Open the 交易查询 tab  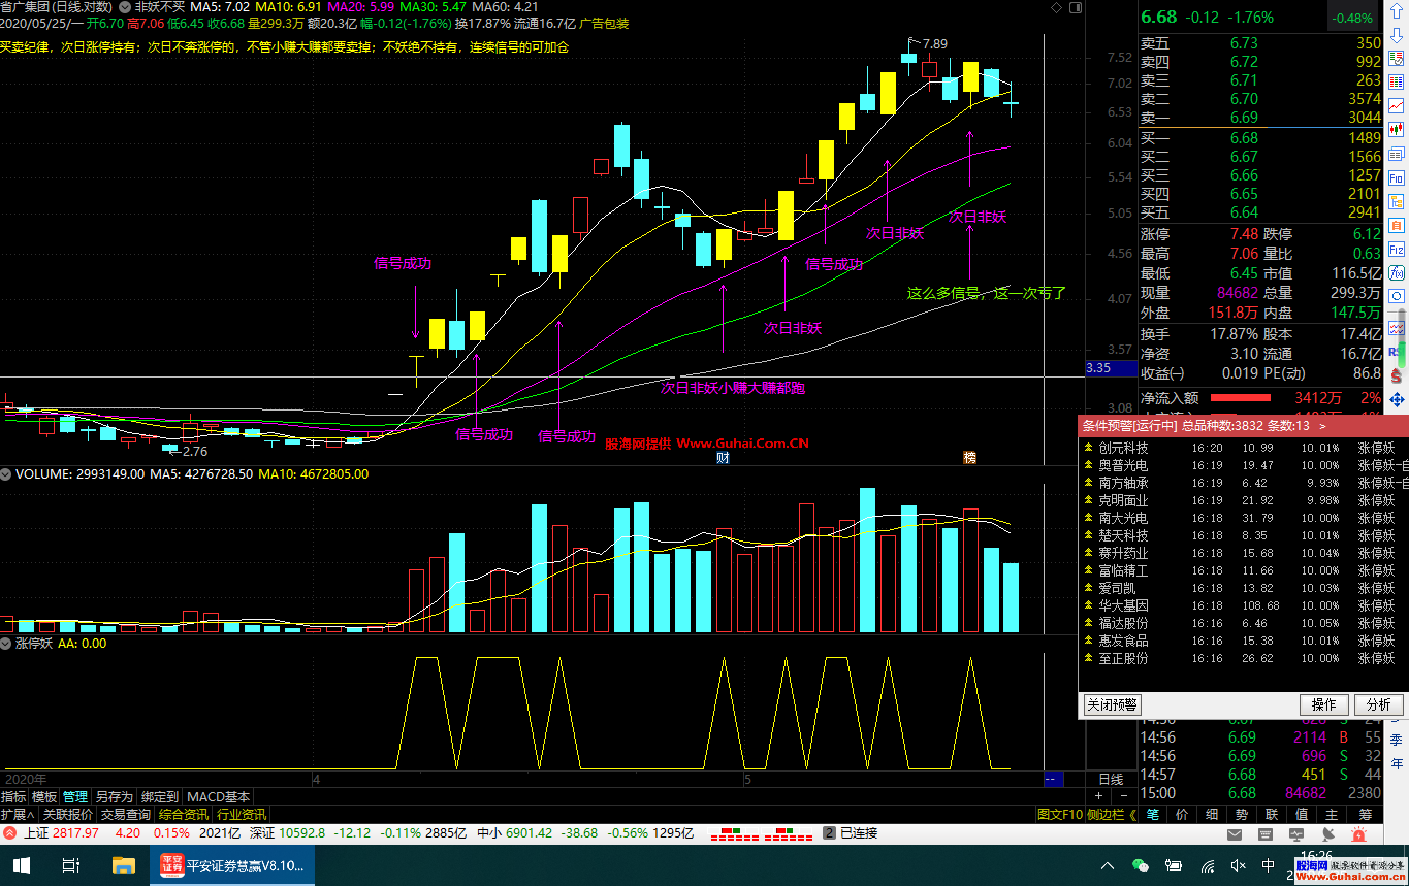(x=126, y=814)
